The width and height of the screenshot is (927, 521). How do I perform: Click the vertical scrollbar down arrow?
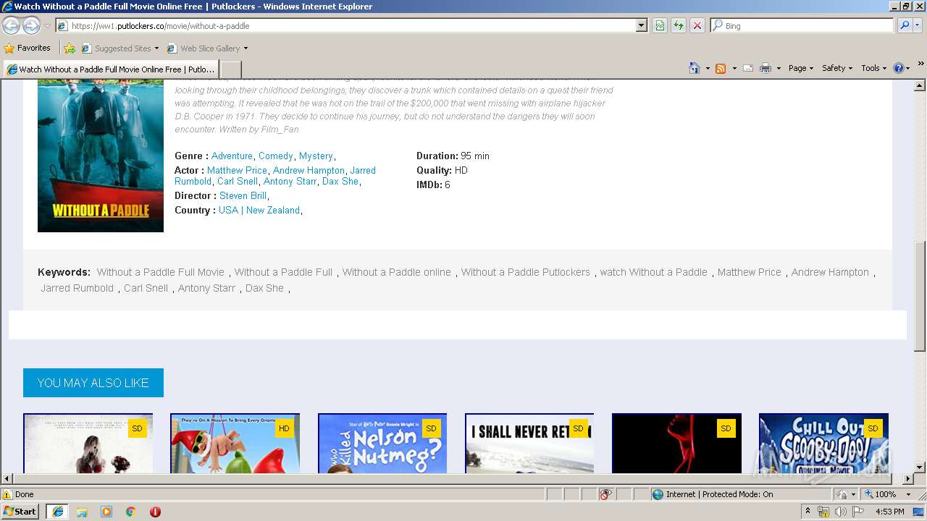click(920, 467)
